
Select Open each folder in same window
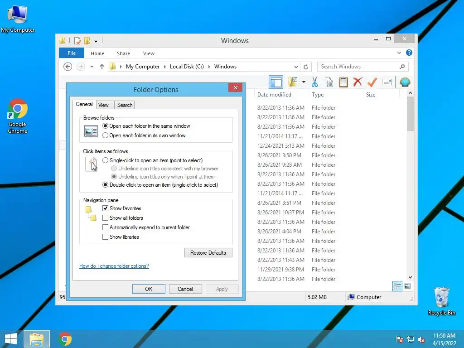coord(146,126)
